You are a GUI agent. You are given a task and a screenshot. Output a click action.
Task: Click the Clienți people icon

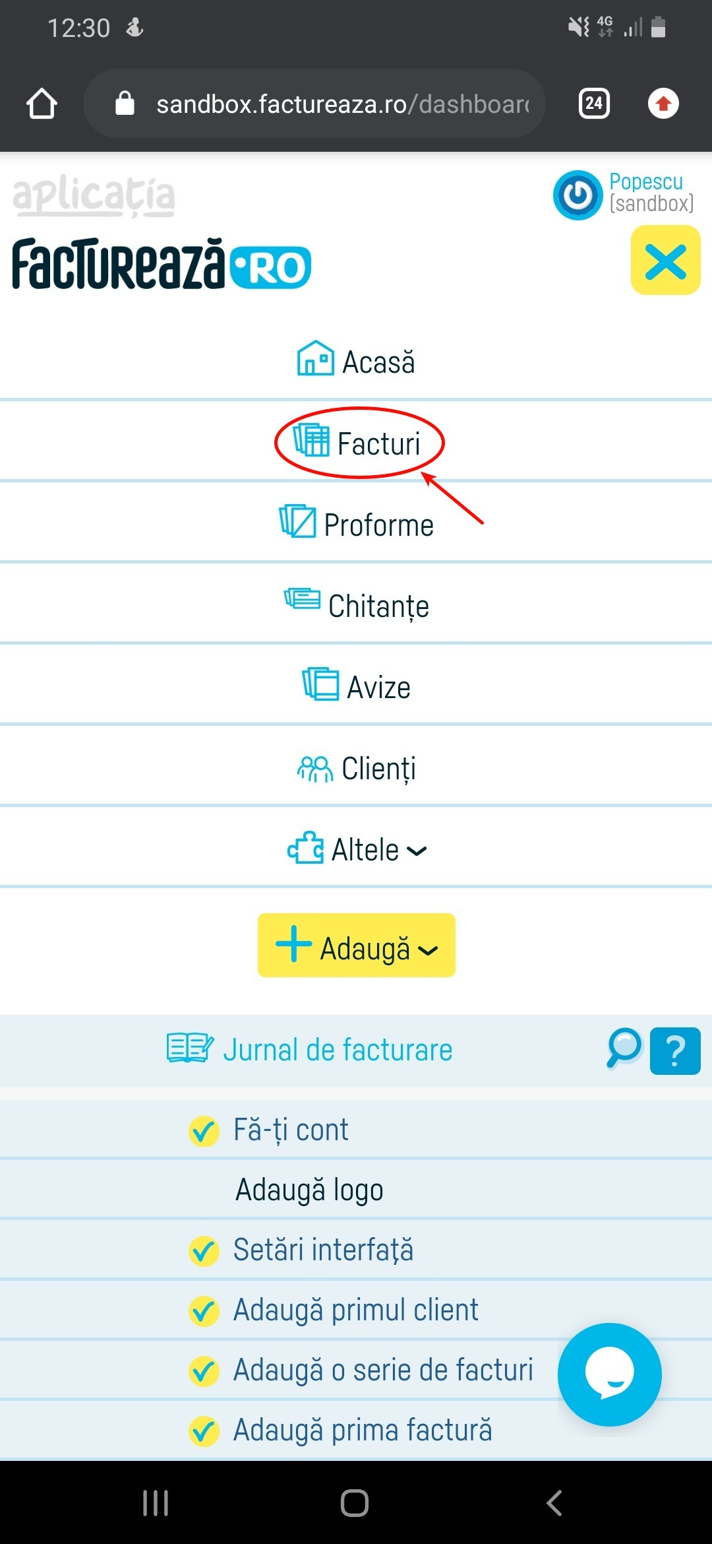(315, 767)
